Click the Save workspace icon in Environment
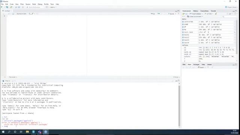Image resolution: width=240 pixels, height=135 pixels. 186,14
